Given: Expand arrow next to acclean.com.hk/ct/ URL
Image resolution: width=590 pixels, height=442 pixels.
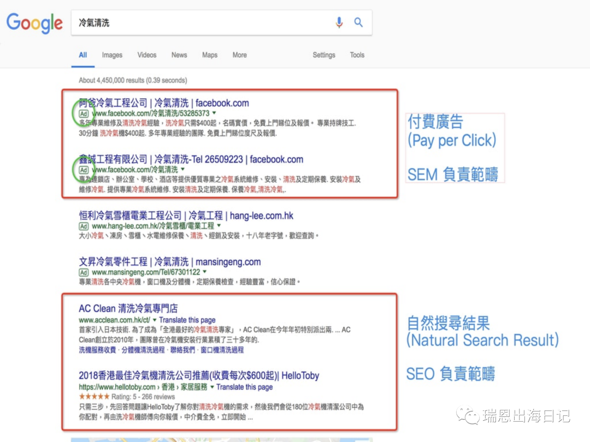Looking at the screenshot, I should pos(154,320).
